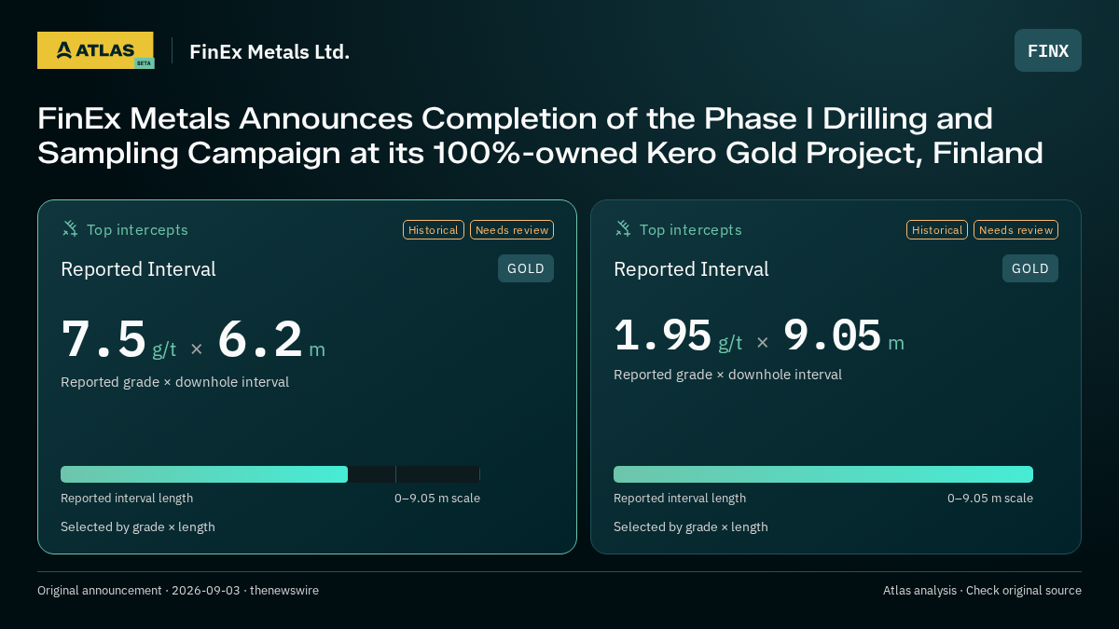Click the GOLD badge in the 7.5 g/t card
This screenshot has width=1119, height=629.
click(526, 268)
